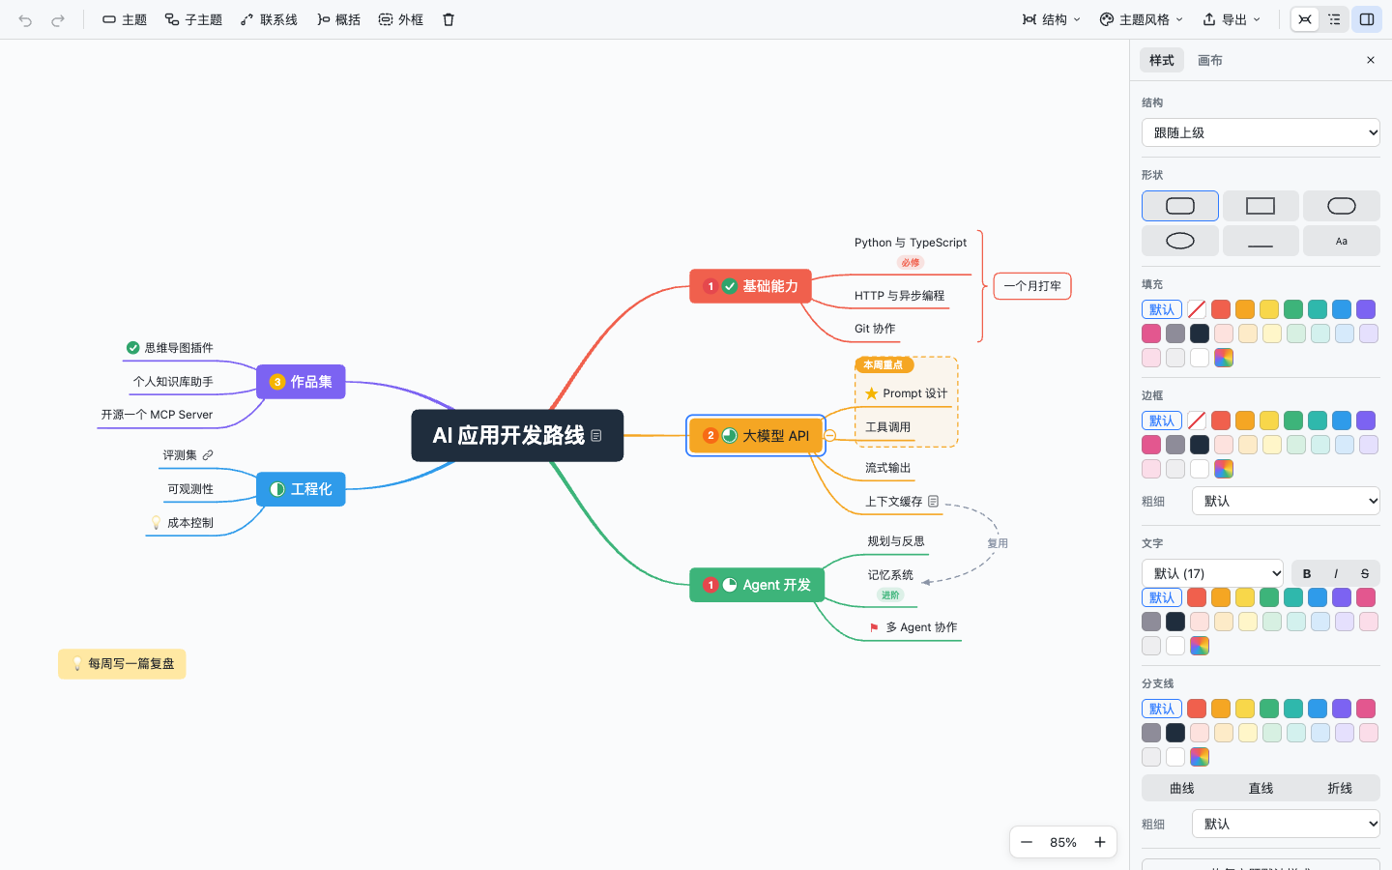The image size is (1392, 870).
Task: Set branch line style to 曲线
Action: (1182, 788)
